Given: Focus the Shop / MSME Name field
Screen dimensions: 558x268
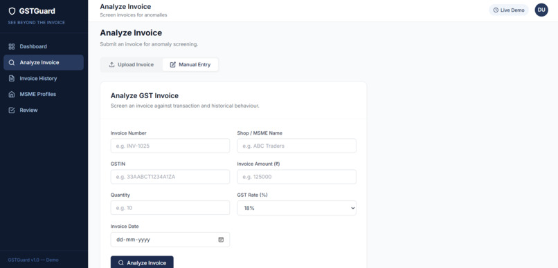Looking at the screenshot, I should [x=297, y=146].
